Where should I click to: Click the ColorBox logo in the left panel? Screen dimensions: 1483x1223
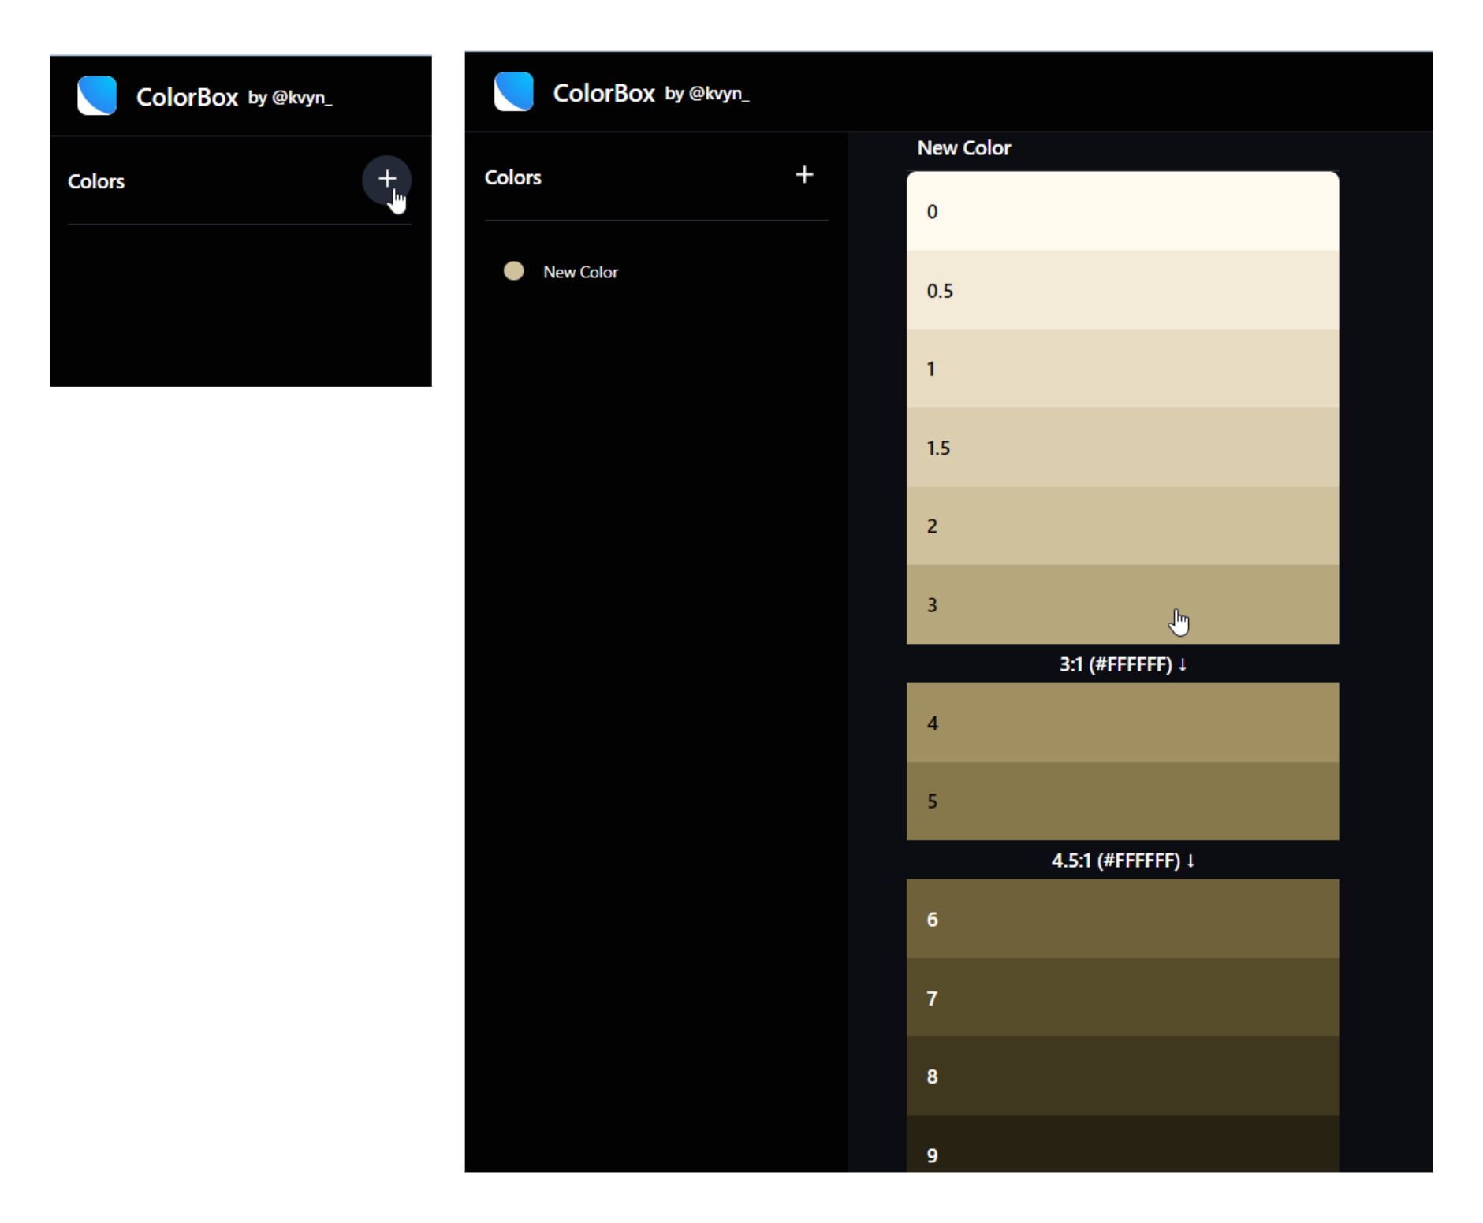tap(97, 95)
